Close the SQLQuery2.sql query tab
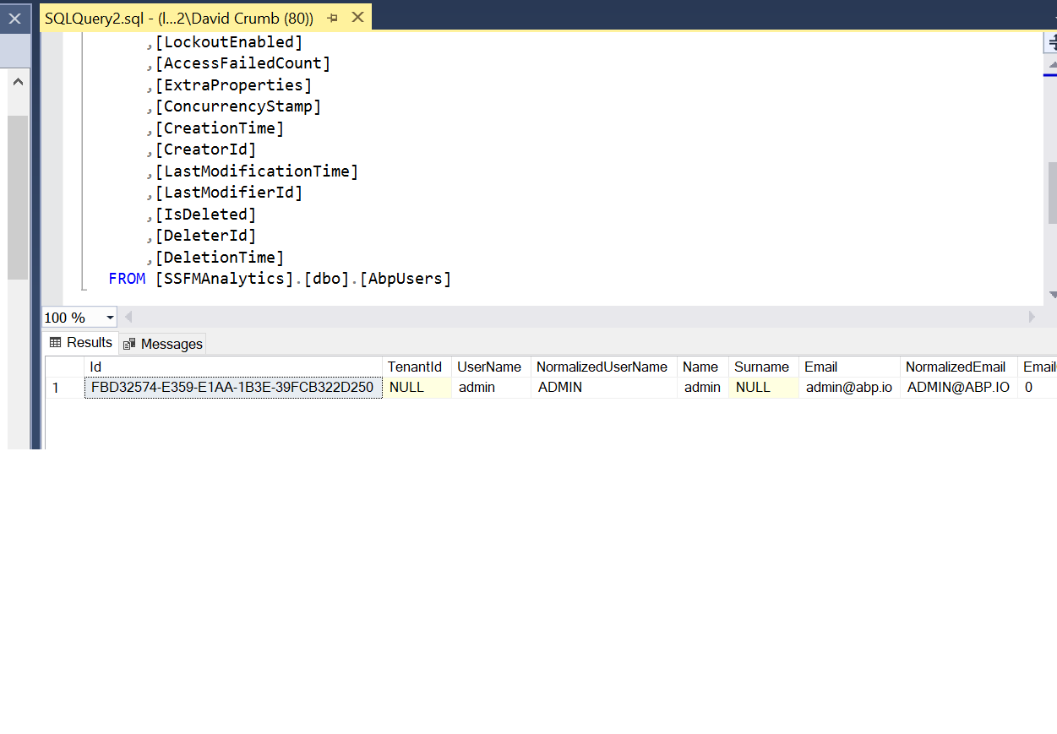Viewport: 1057px width, 734px height. coord(358,18)
